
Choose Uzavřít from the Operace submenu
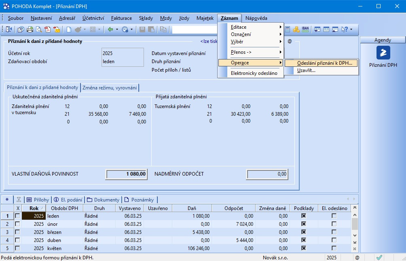pos(307,70)
